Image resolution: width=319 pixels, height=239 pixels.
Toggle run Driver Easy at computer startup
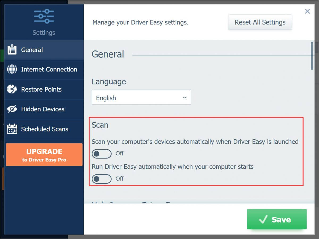pyautogui.click(x=102, y=179)
